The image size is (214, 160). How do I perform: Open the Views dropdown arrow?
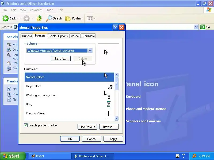pyautogui.click(x=94, y=19)
